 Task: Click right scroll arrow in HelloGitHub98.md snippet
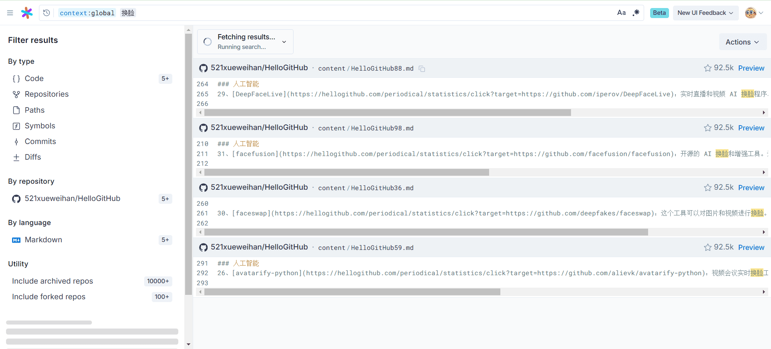763,172
